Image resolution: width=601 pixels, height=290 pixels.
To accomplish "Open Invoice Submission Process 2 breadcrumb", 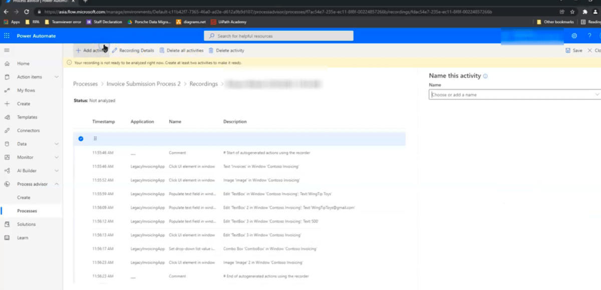I will [143, 84].
